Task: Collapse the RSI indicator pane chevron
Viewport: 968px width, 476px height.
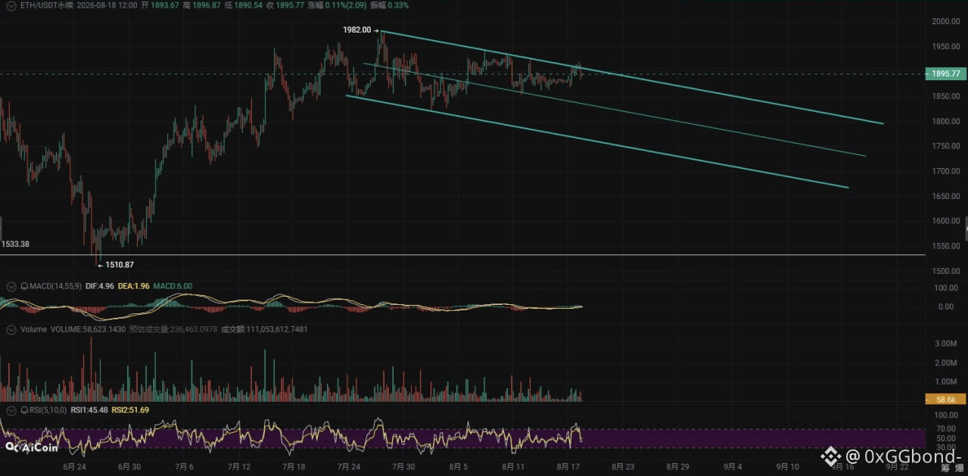Action: coord(11,409)
